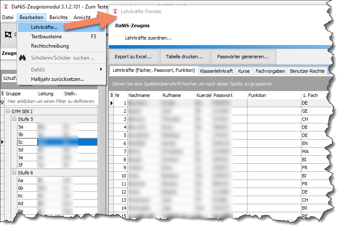
Task: Click 1. Fach cell 'MA' in row 7
Action: coord(314,151)
